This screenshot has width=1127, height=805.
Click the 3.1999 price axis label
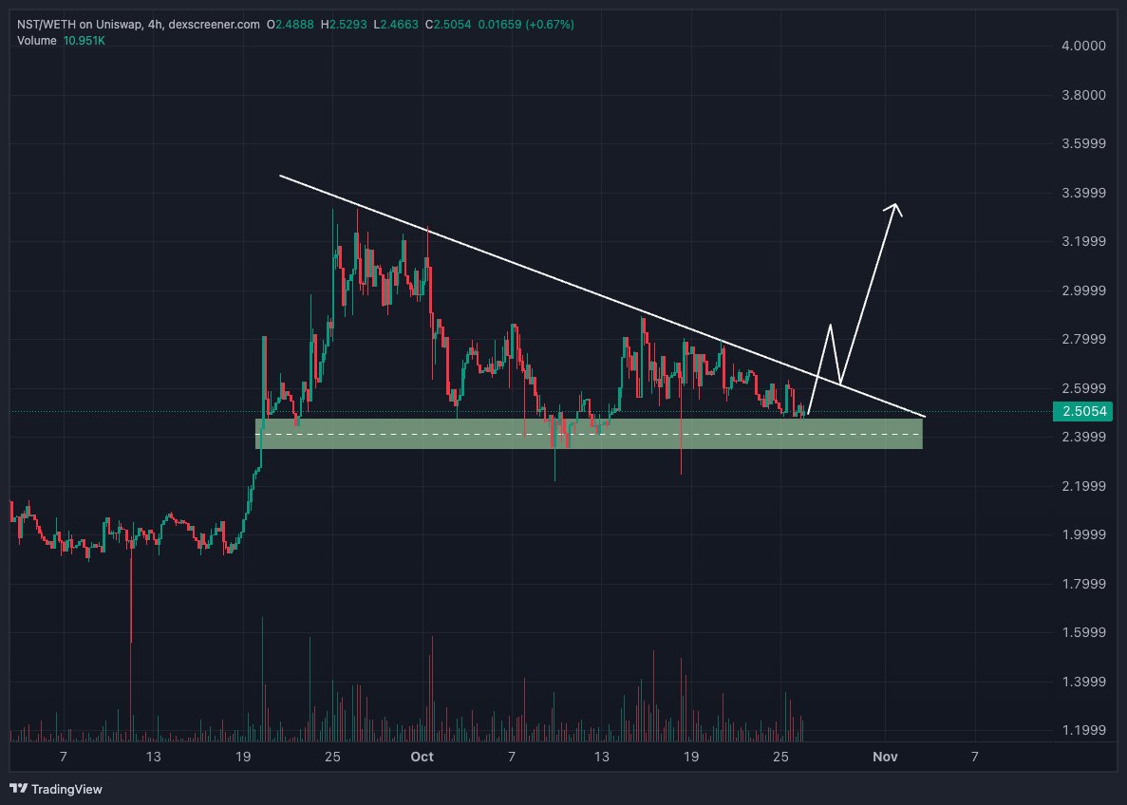click(1084, 241)
